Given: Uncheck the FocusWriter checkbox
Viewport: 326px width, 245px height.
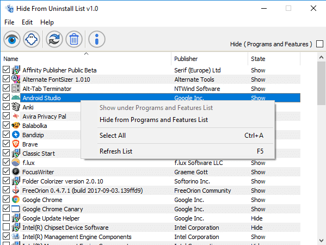Looking at the screenshot, I should click(x=6, y=171).
